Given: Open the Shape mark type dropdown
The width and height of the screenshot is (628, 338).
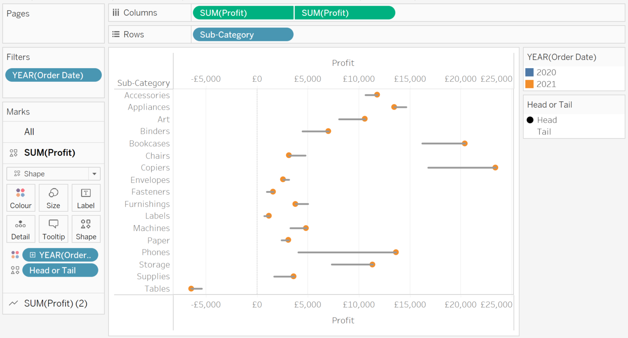Looking at the screenshot, I should (x=94, y=174).
